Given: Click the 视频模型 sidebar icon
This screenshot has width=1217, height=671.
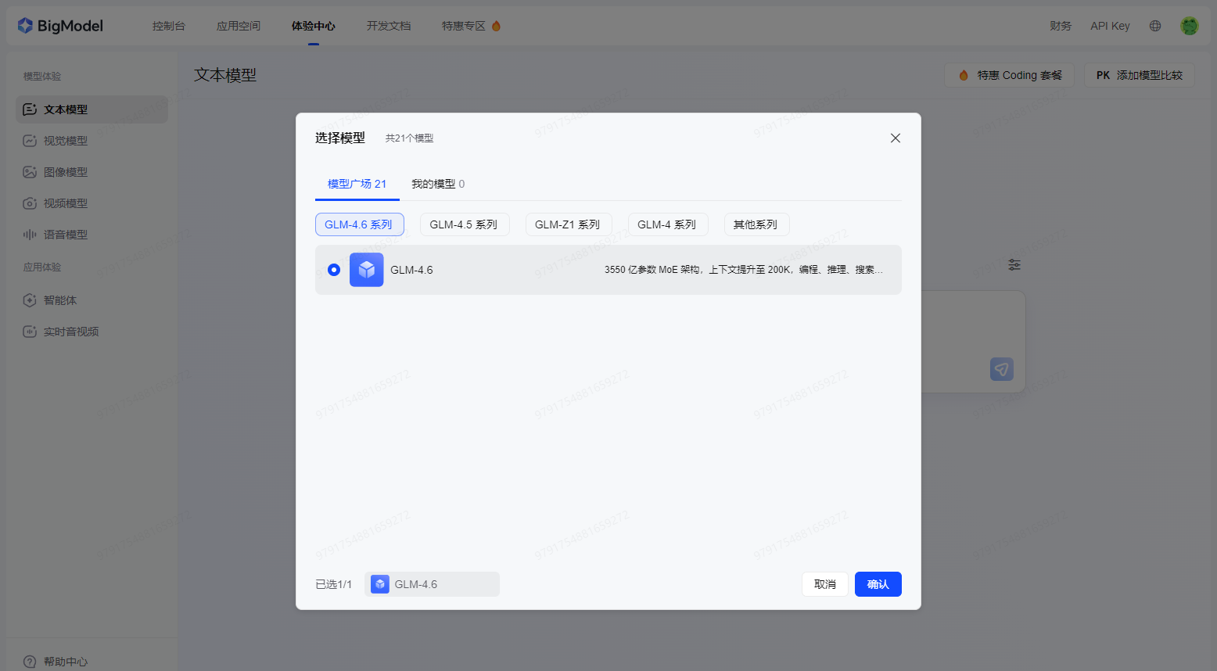Looking at the screenshot, I should tap(30, 203).
